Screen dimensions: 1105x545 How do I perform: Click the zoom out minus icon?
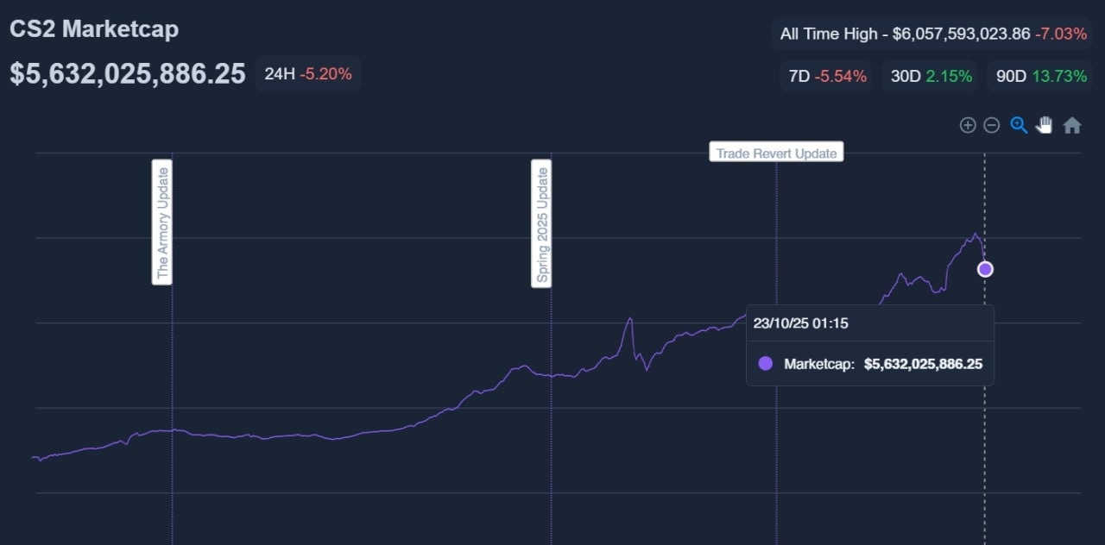[992, 125]
